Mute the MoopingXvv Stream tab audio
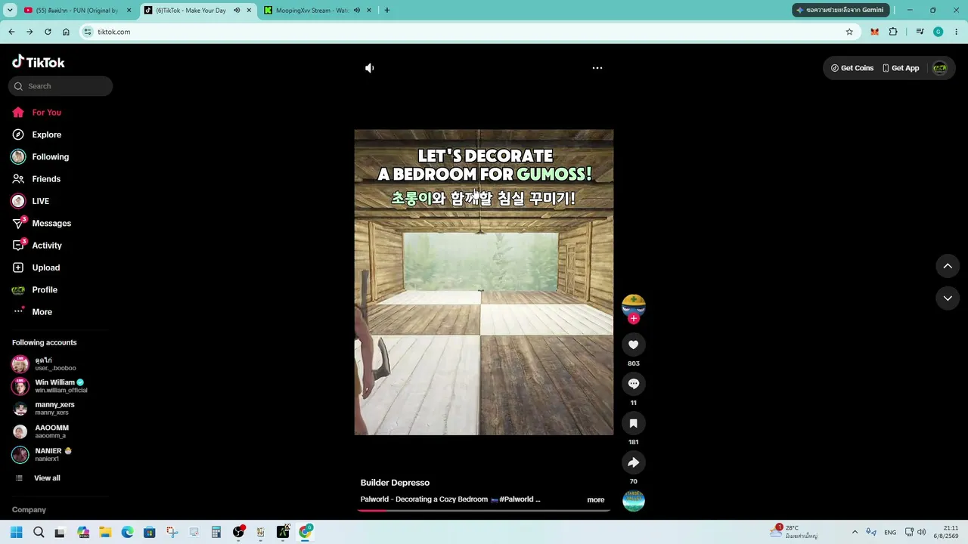Viewport: 968px width, 544px height. pos(356,11)
